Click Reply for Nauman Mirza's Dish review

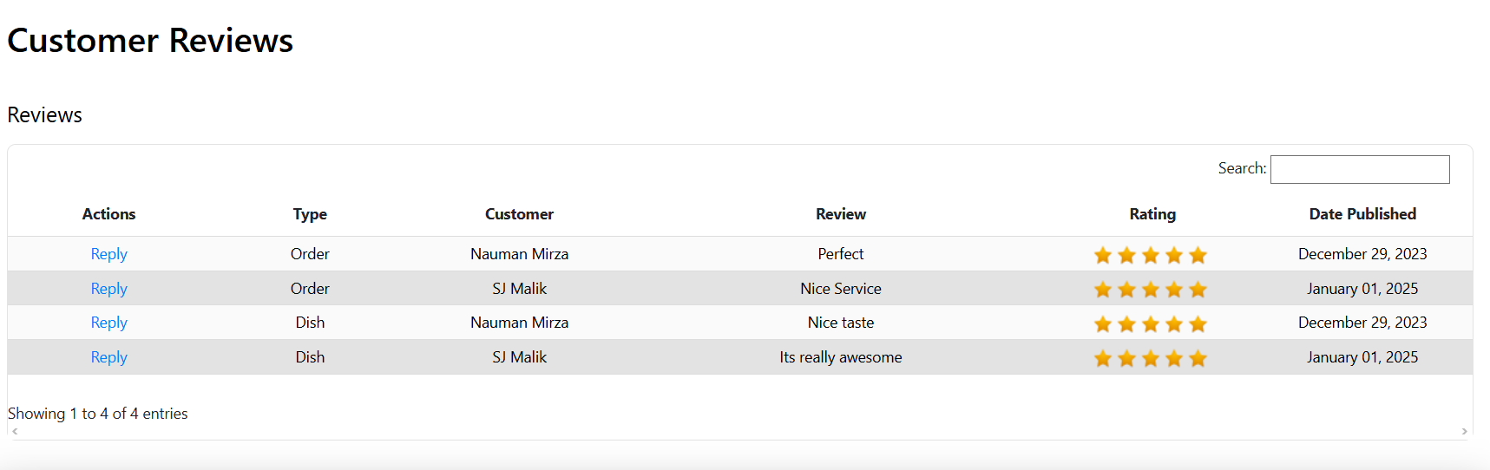(108, 323)
